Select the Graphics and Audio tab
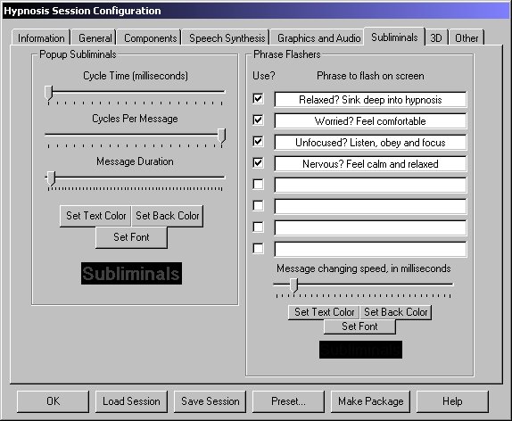Image resolution: width=512 pixels, height=421 pixels. (x=318, y=37)
